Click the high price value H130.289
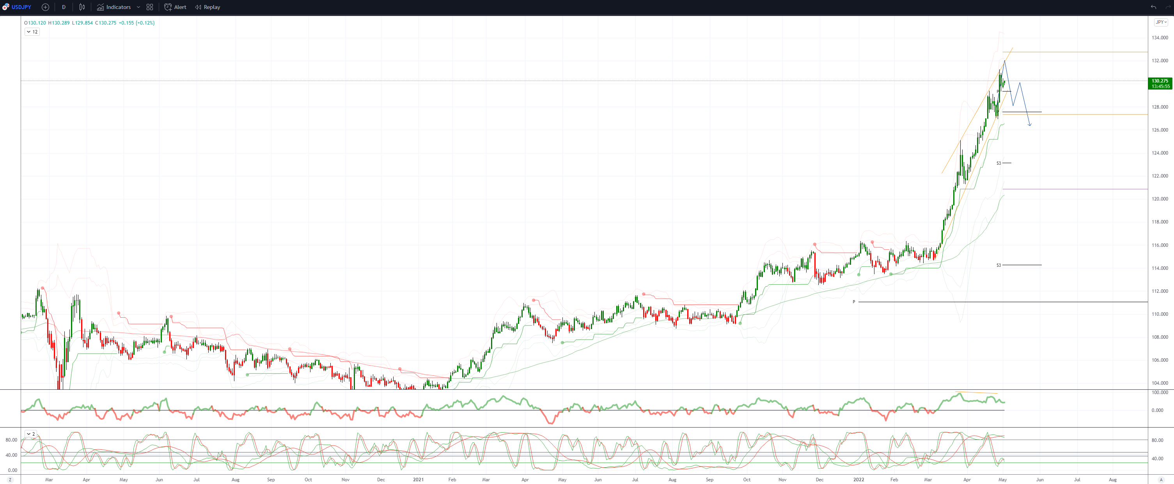Image resolution: width=1174 pixels, height=484 pixels. 59,23
